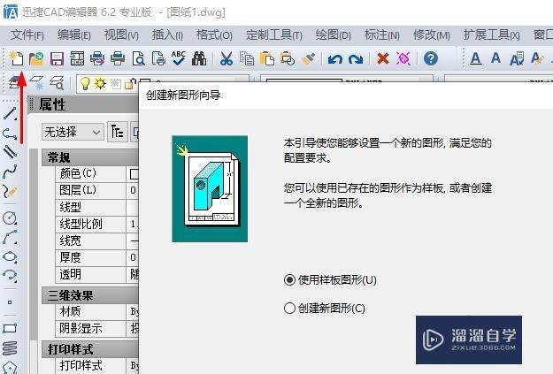The height and width of the screenshot is (374, 553).
Task: Click the underlined A text icon
Action: (x=476, y=58)
